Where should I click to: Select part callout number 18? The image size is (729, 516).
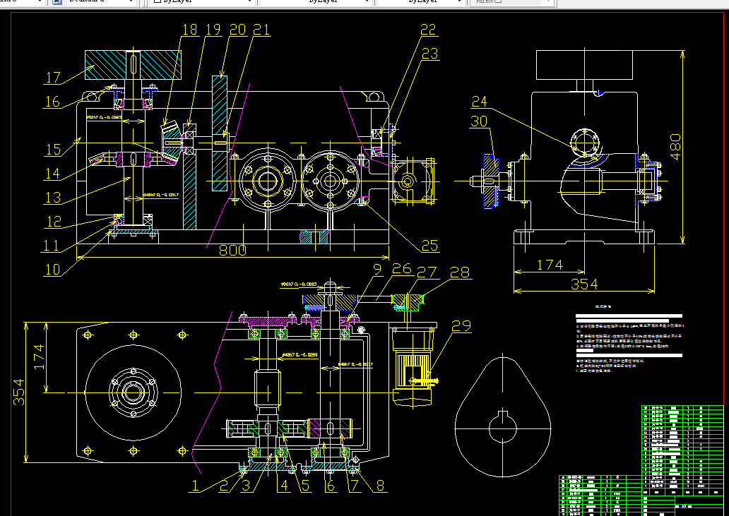coord(190,30)
